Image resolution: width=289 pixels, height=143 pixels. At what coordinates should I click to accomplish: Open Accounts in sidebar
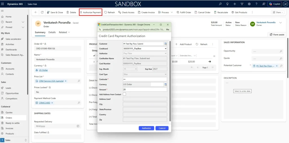[10, 69]
